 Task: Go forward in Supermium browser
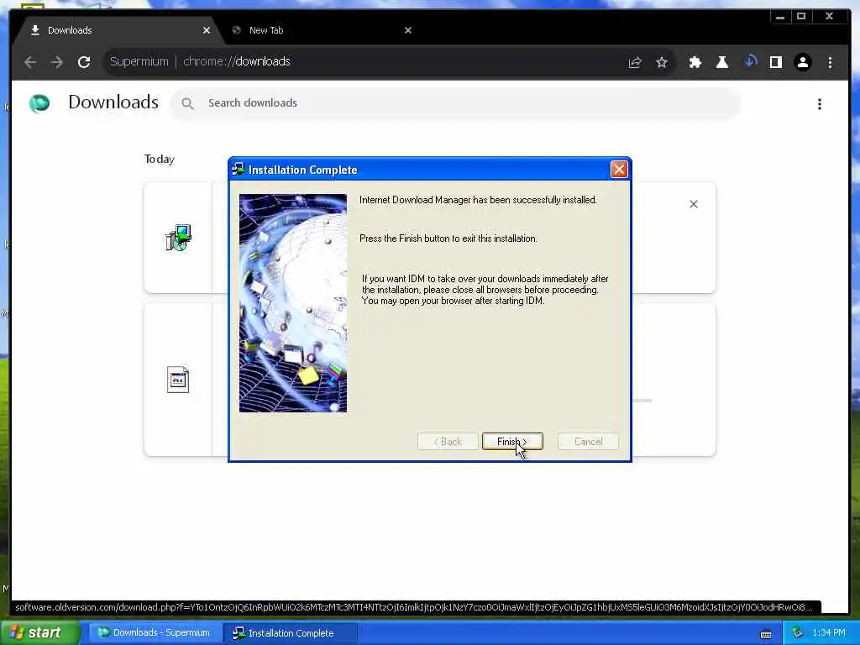click(57, 62)
